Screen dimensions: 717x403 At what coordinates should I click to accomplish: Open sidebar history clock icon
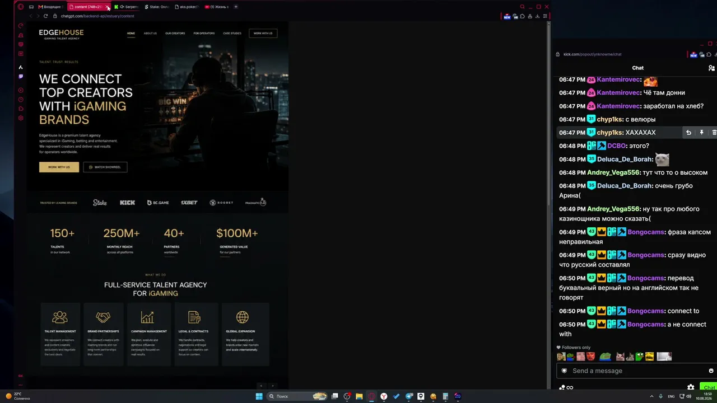[21, 99]
